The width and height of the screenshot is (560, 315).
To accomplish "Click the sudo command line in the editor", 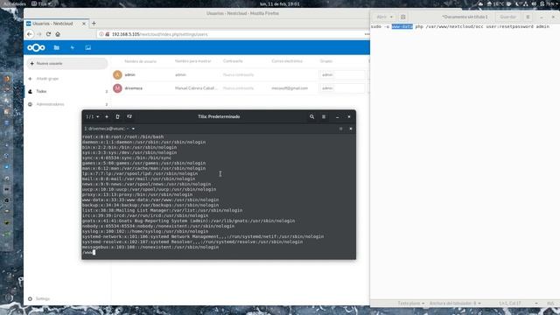I will pyautogui.click(x=460, y=26).
